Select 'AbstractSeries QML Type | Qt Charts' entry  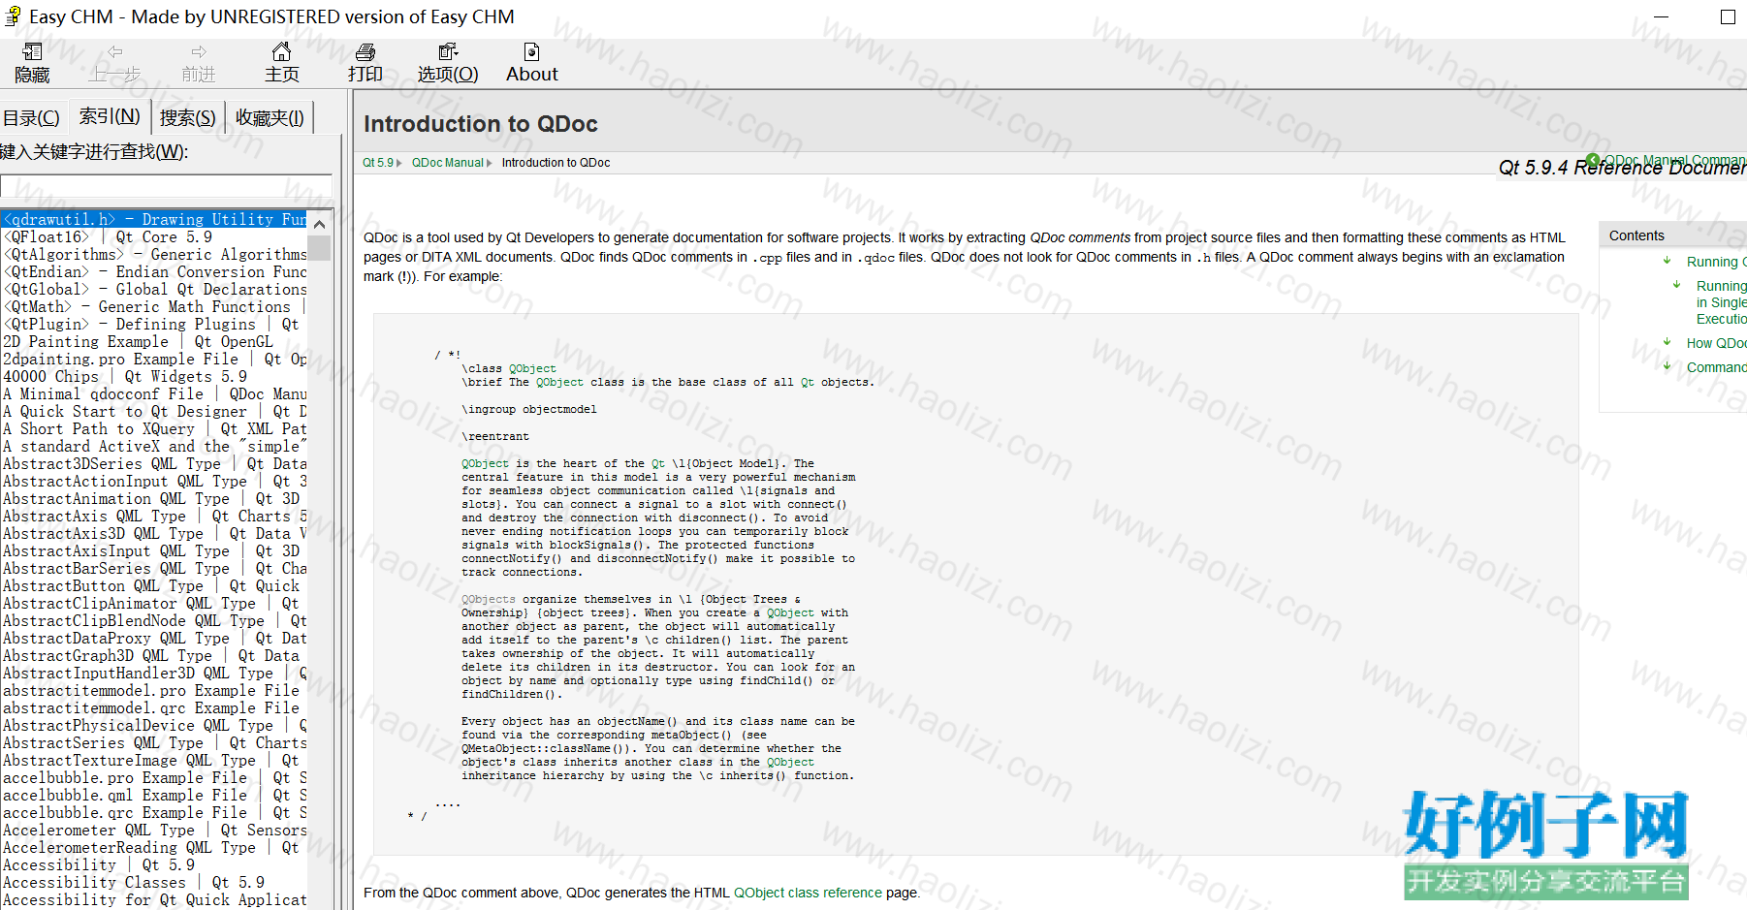154,743
